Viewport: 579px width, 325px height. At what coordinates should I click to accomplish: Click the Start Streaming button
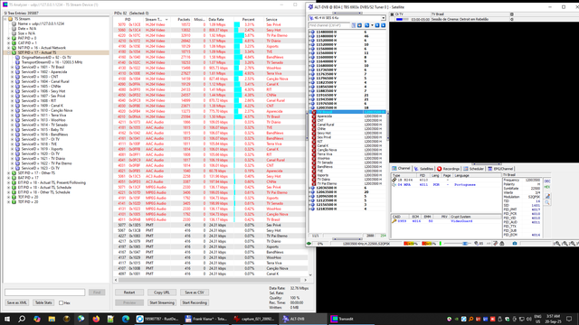tap(162, 303)
